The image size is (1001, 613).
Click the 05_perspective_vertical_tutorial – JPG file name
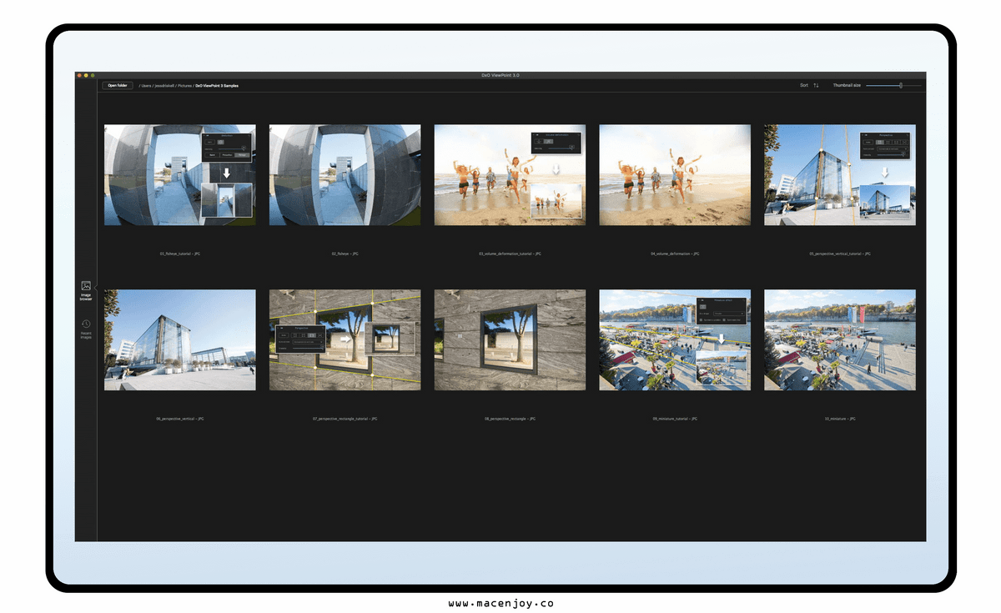tap(840, 254)
